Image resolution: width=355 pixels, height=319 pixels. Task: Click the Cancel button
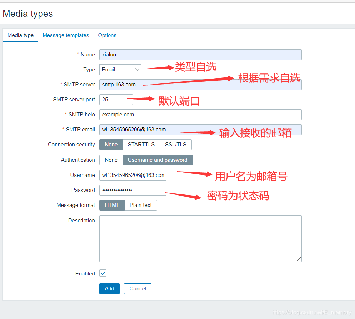(137, 289)
